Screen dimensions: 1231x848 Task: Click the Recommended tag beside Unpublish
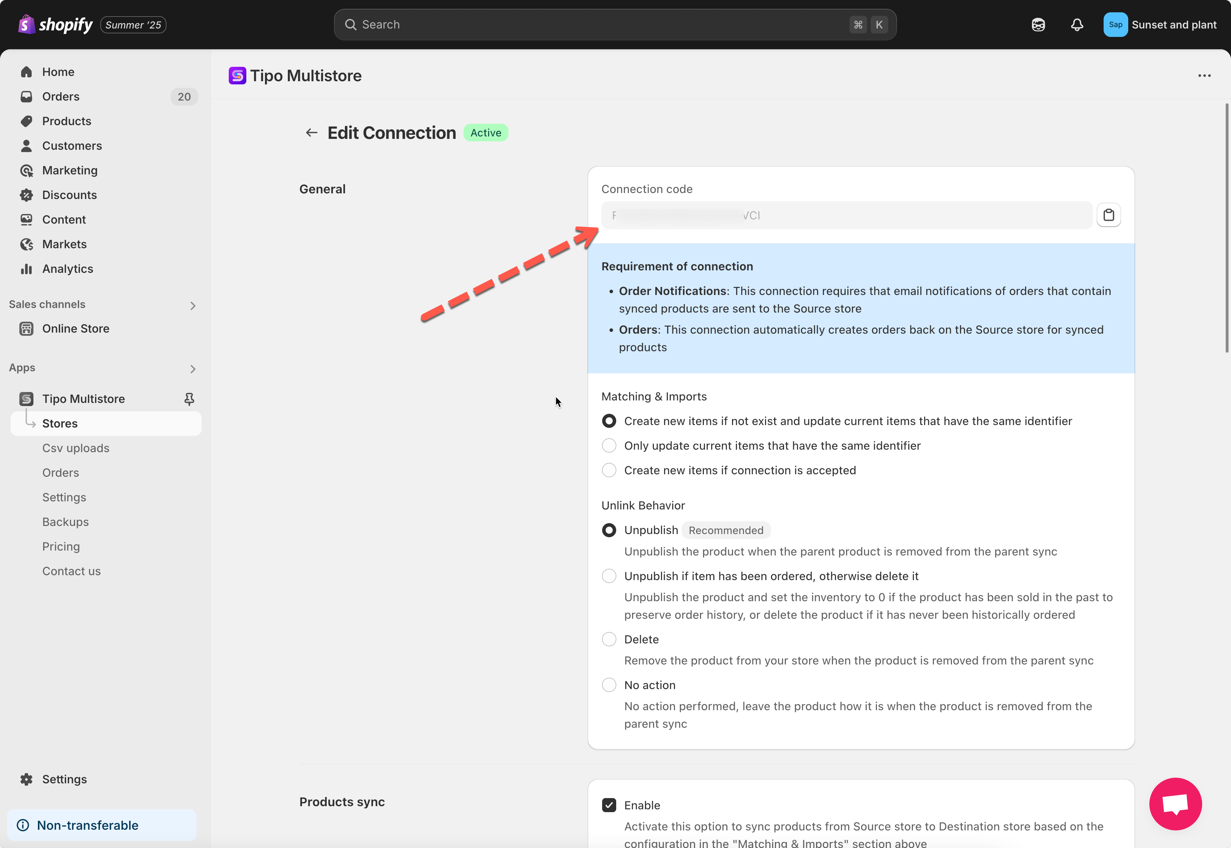(726, 530)
